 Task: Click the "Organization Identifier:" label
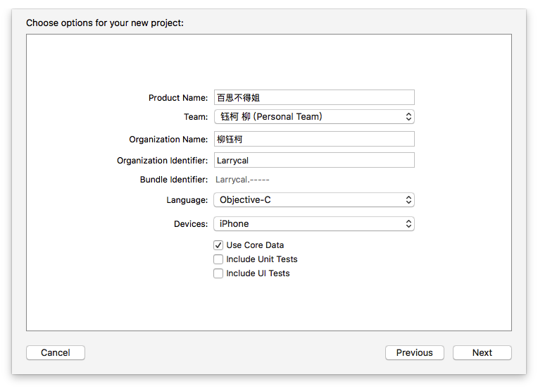162,161
